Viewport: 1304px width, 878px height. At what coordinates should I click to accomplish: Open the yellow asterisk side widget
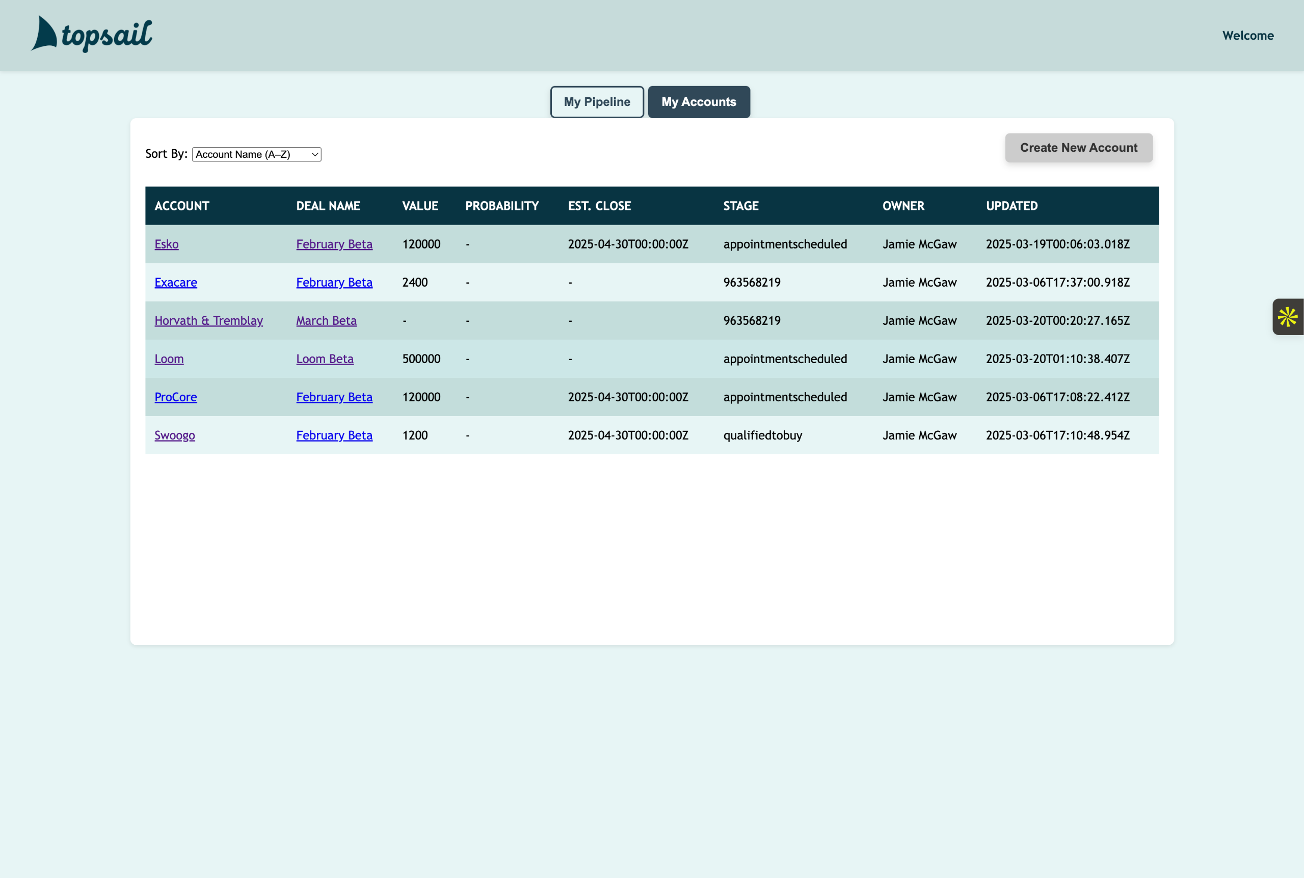click(x=1287, y=317)
